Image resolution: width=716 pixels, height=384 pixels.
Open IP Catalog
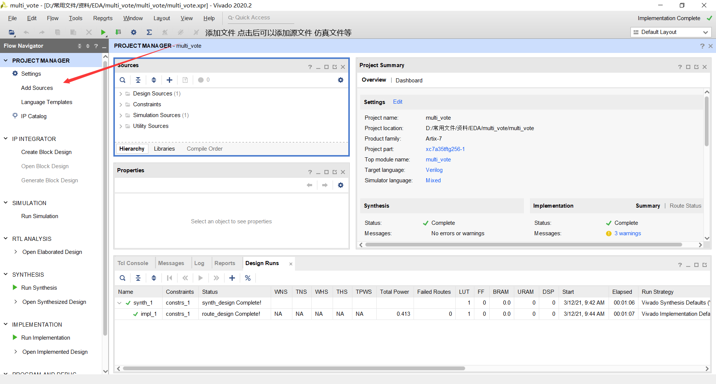[x=34, y=116]
